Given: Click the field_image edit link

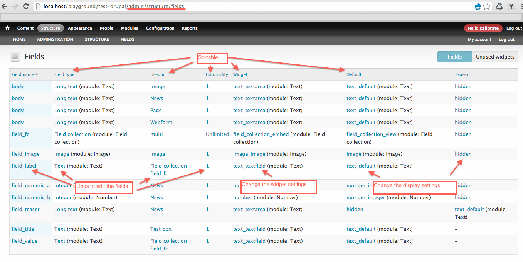Looking at the screenshot, I should coord(25,154).
